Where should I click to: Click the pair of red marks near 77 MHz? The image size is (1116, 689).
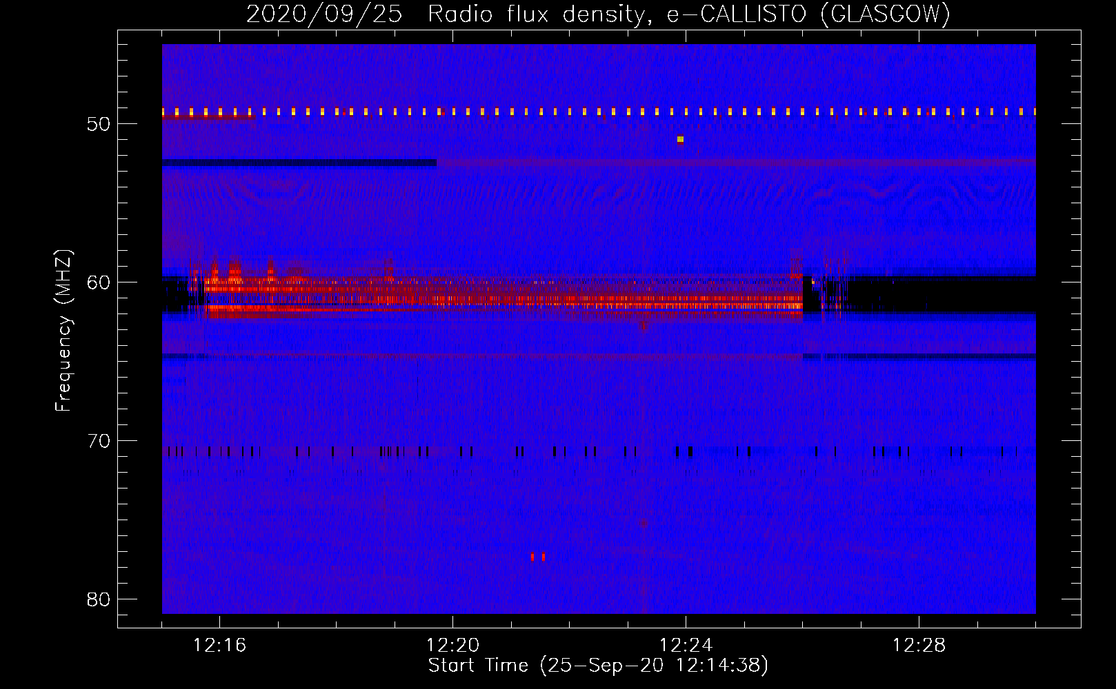click(x=538, y=557)
